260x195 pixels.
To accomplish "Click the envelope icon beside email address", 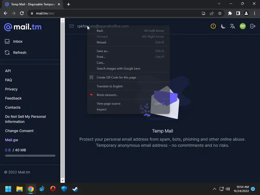I will tap(71, 26).
